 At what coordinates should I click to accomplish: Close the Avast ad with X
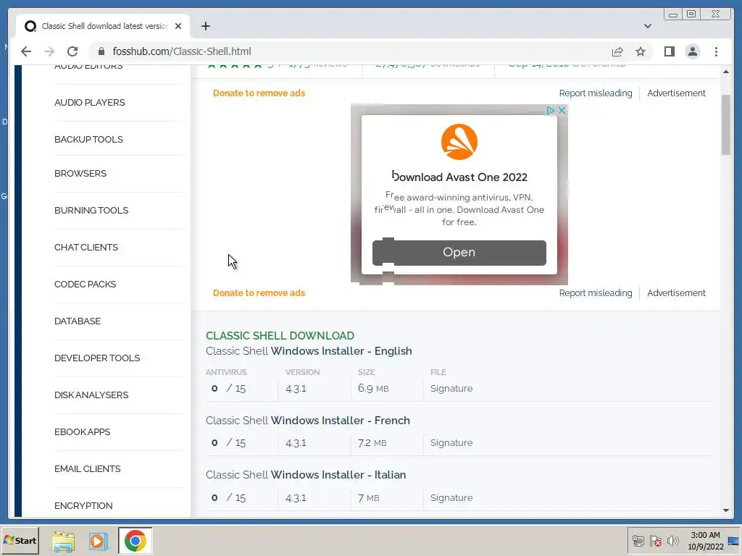coord(562,110)
